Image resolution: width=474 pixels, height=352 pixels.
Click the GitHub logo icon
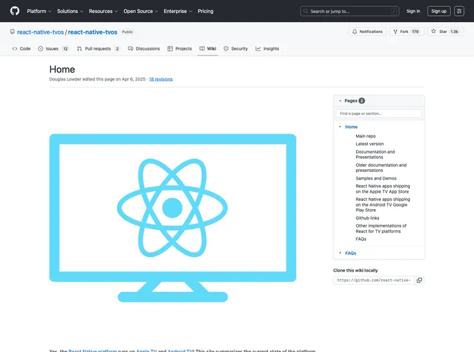(x=14, y=11)
